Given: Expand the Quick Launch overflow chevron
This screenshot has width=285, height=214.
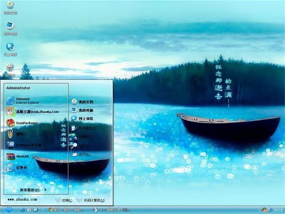Looking at the screenshot, I should pos(43,210).
